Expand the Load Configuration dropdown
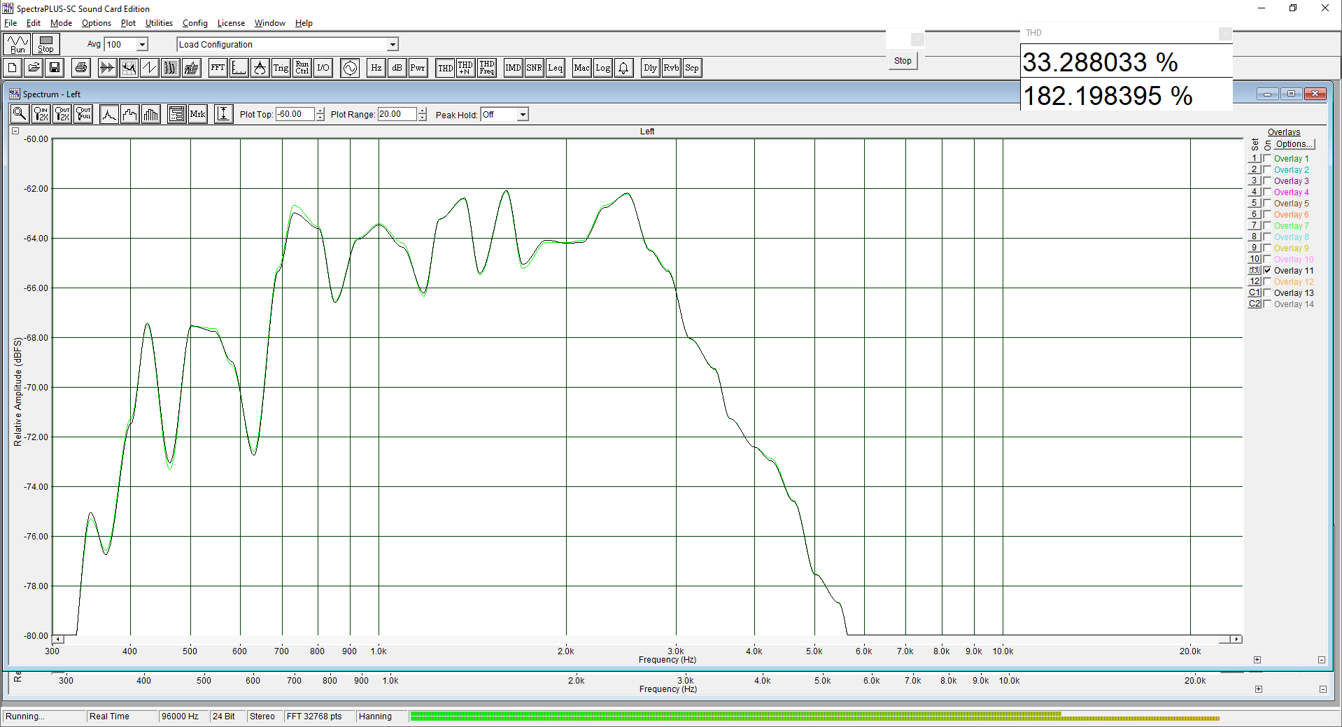Screen dimensions: 1342x727 click(x=393, y=44)
